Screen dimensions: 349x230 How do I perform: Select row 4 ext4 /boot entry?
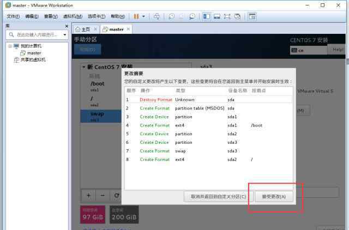pos(208,125)
